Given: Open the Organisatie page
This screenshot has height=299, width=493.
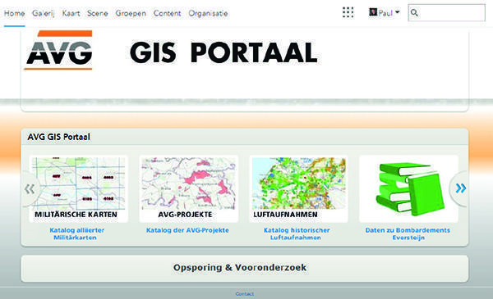Looking at the screenshot, I should coord(208,13).
